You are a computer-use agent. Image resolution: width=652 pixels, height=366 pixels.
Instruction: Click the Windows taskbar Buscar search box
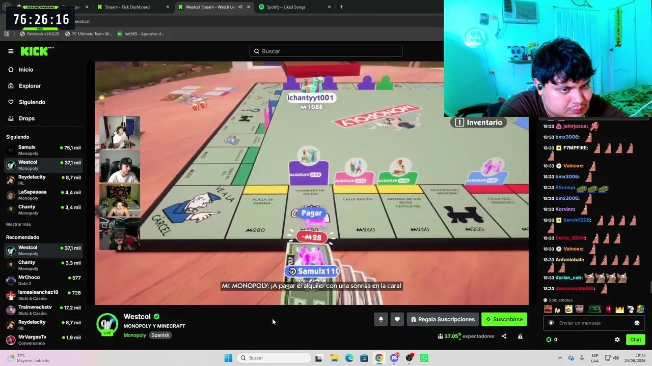(274, 358)
